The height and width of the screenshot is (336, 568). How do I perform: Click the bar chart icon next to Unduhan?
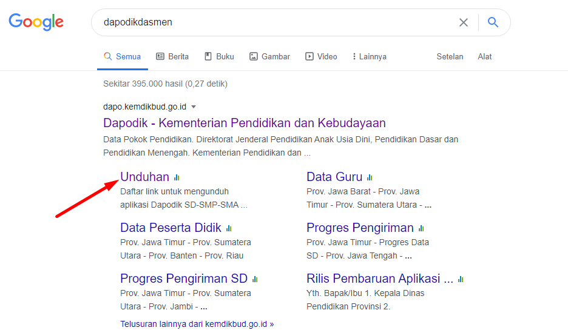[177, 177]
